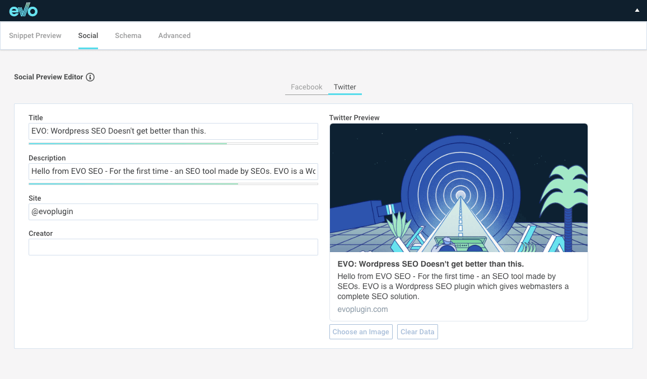The height and width of the screenshot is (379, 647).
Task: Click the Site field label
Action: (x=35, y=198)
